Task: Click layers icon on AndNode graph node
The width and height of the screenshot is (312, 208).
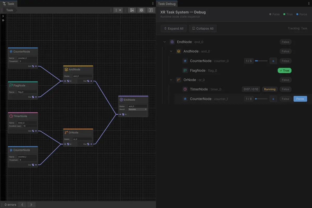Action: coord(66,69)
